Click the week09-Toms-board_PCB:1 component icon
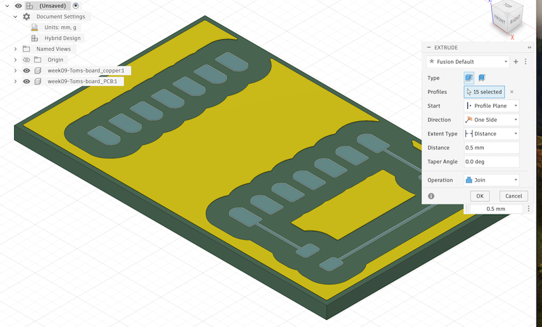The height and width of the screenshot is (327, 542). coord(38,81)
